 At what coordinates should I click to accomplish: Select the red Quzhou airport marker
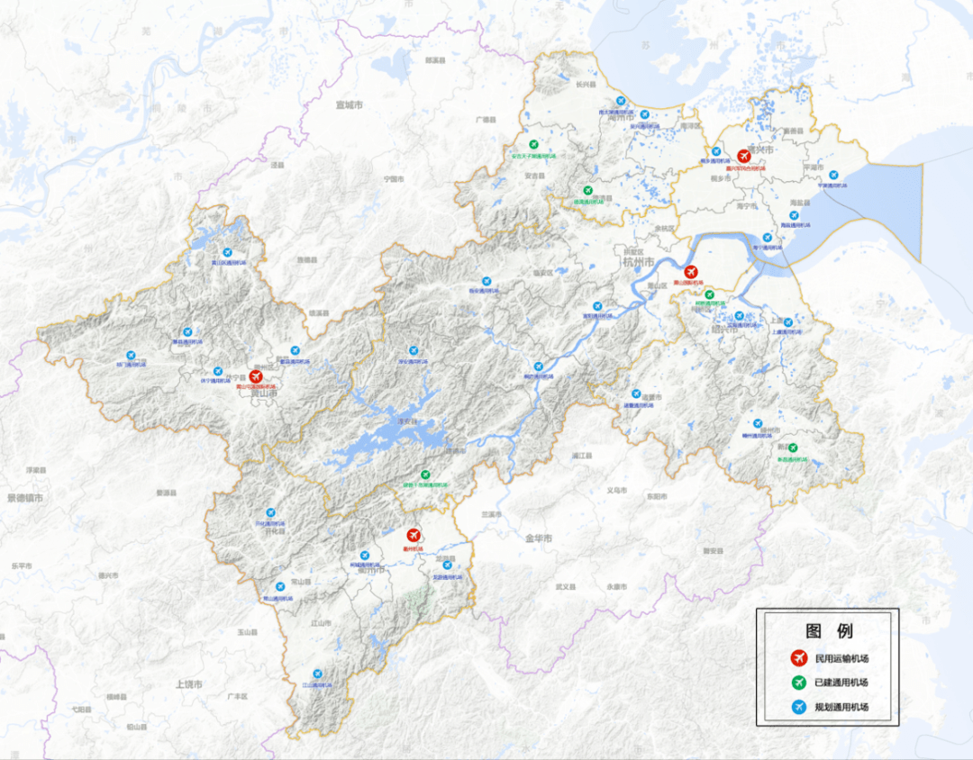coord(414,535)
